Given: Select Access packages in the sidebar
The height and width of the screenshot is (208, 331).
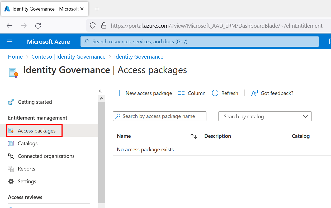Looking at the screenshot, I should 36,131.
